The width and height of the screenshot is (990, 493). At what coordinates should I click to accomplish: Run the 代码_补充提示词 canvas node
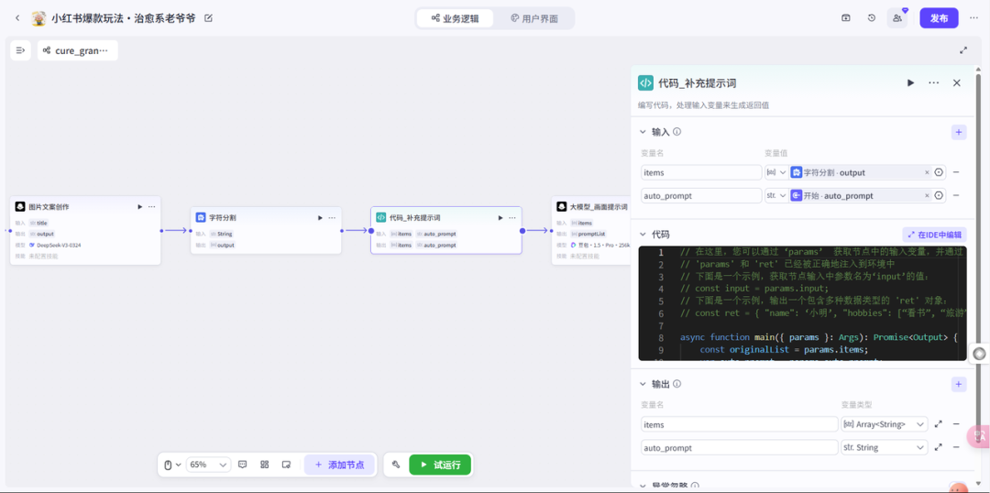click(500, 218)
